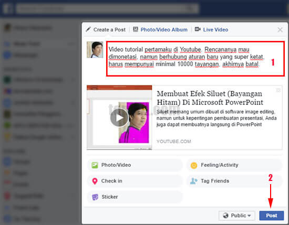The width and height of the screenshot is (289, 225).
Task: Play the YouTube video preview
Action: point(119,117)
